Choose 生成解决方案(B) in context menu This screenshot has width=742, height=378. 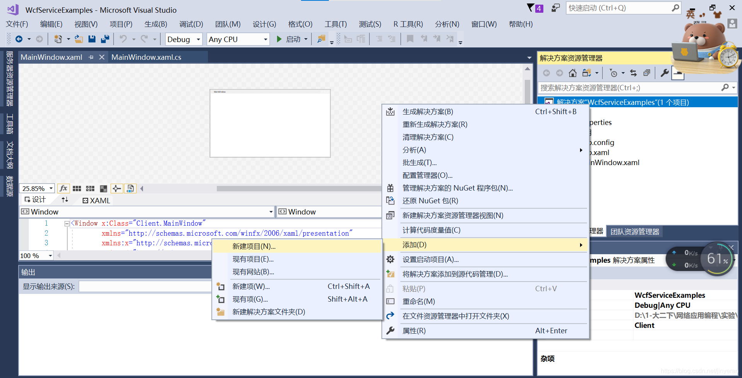[x=485, y=111]
